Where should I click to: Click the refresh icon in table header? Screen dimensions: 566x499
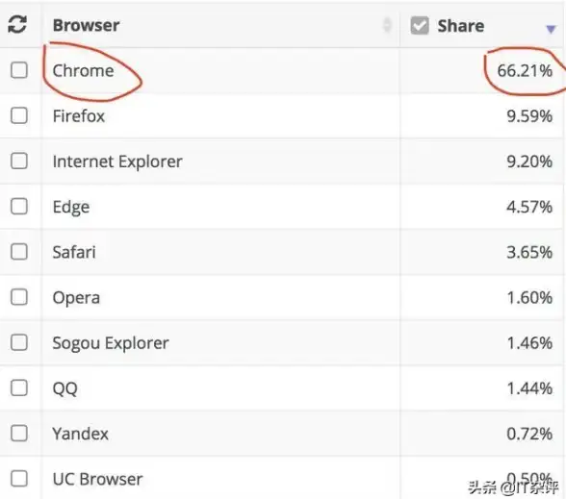click(17, 25)
